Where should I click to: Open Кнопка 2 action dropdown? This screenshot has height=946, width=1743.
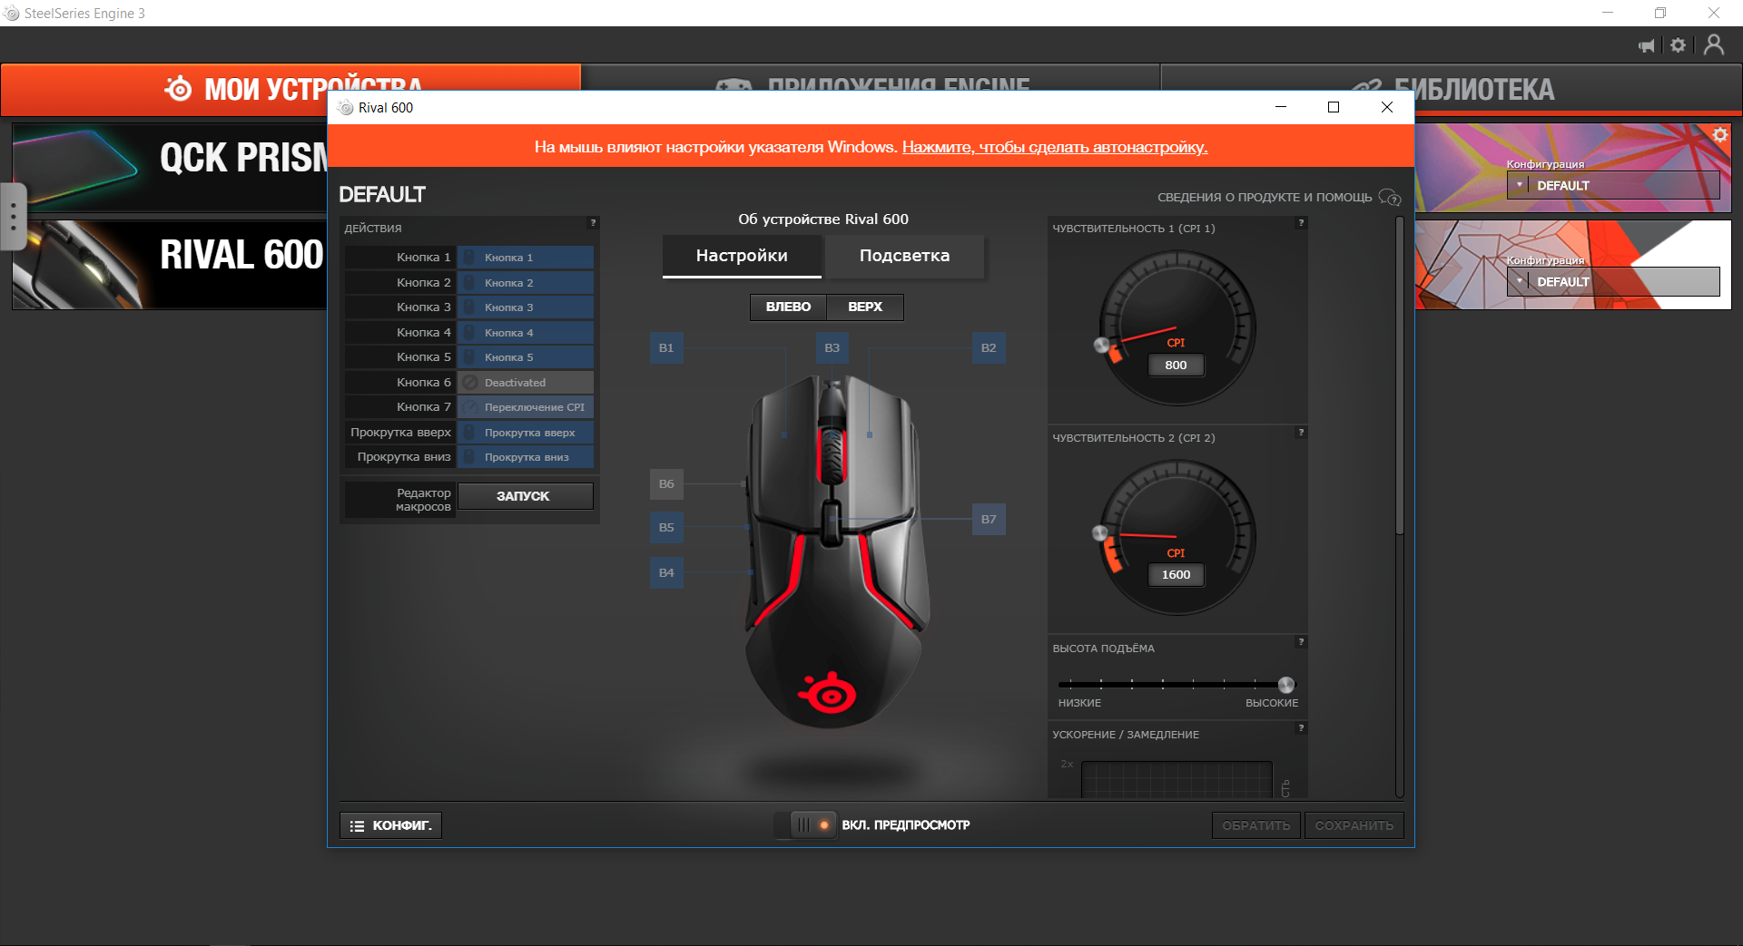526,283
